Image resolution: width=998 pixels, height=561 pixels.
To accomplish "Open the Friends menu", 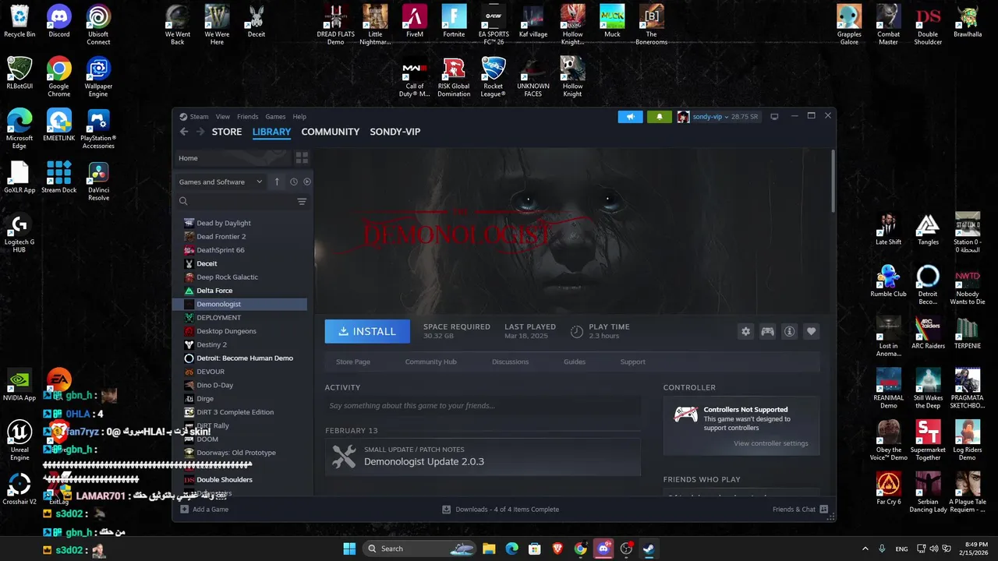I will click(x=247, y=117).
